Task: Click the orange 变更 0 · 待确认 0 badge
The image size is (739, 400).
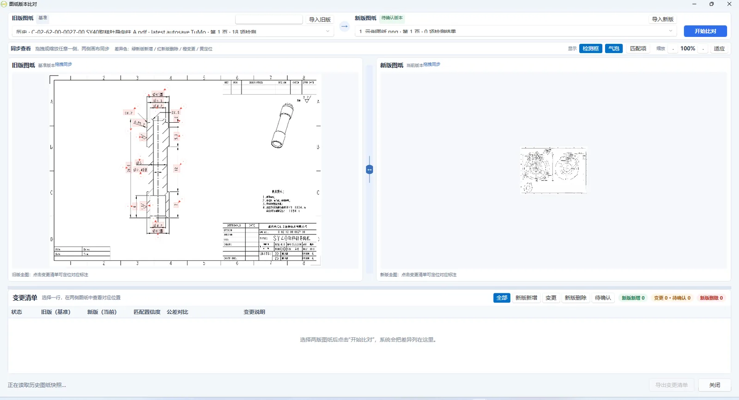Action: coord(672,298)
